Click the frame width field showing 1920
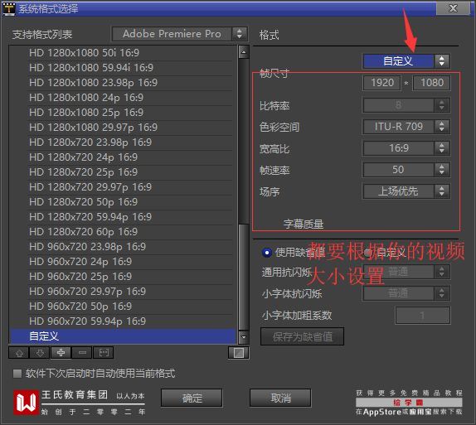This screenshot has width=476, height=425. click(x=382, y=83)
